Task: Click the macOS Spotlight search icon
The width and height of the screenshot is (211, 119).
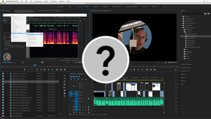Action: (x=204, y=1)
